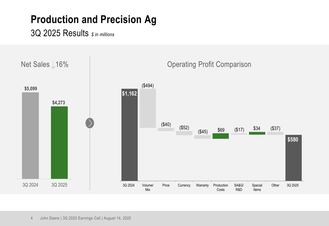Screen dimensions: 329x226
Task: Click the Production and Precision Ag title
Action: (x=93, y=19)
